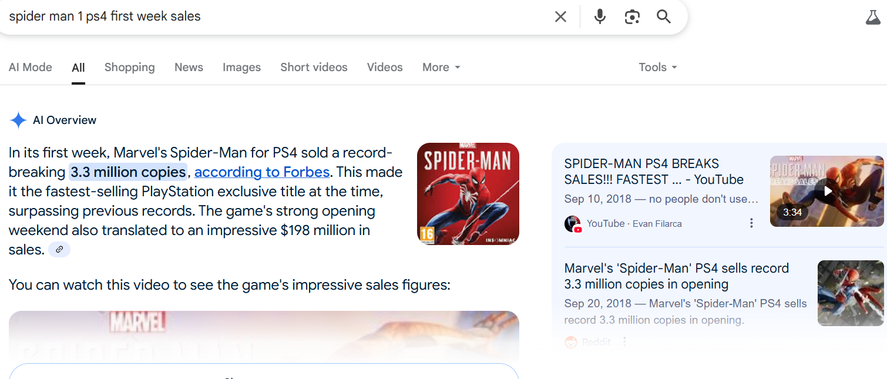The height and width of the screenshot is (379, 887).
Task: Open 'SPIDER-MAN PS4 BREAKS SALES' YouTube result
Action: [654, 172]
